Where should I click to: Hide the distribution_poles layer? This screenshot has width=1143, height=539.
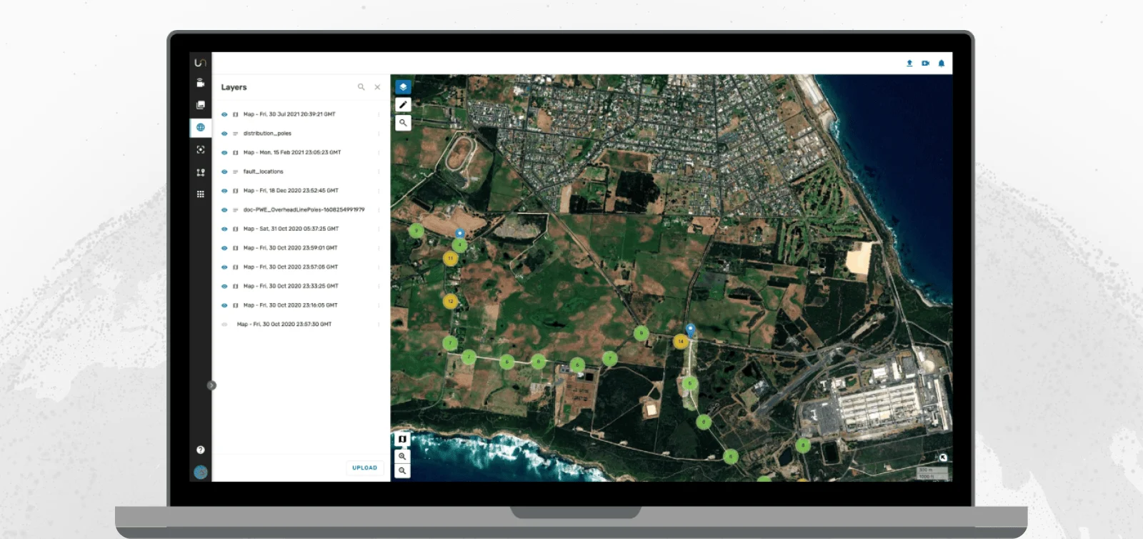tap(224, 134)
